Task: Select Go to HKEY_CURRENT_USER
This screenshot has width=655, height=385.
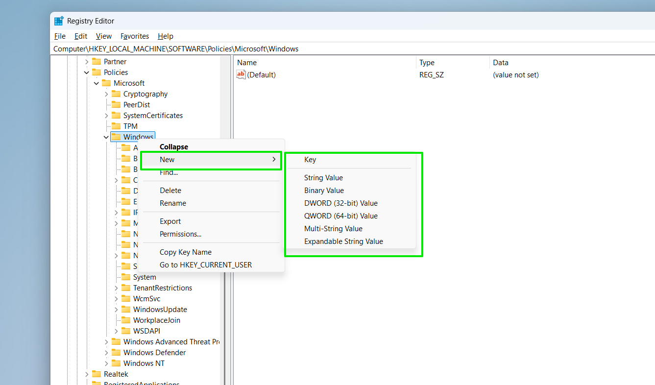Action: pyautogui.click(x=211, y=265)
